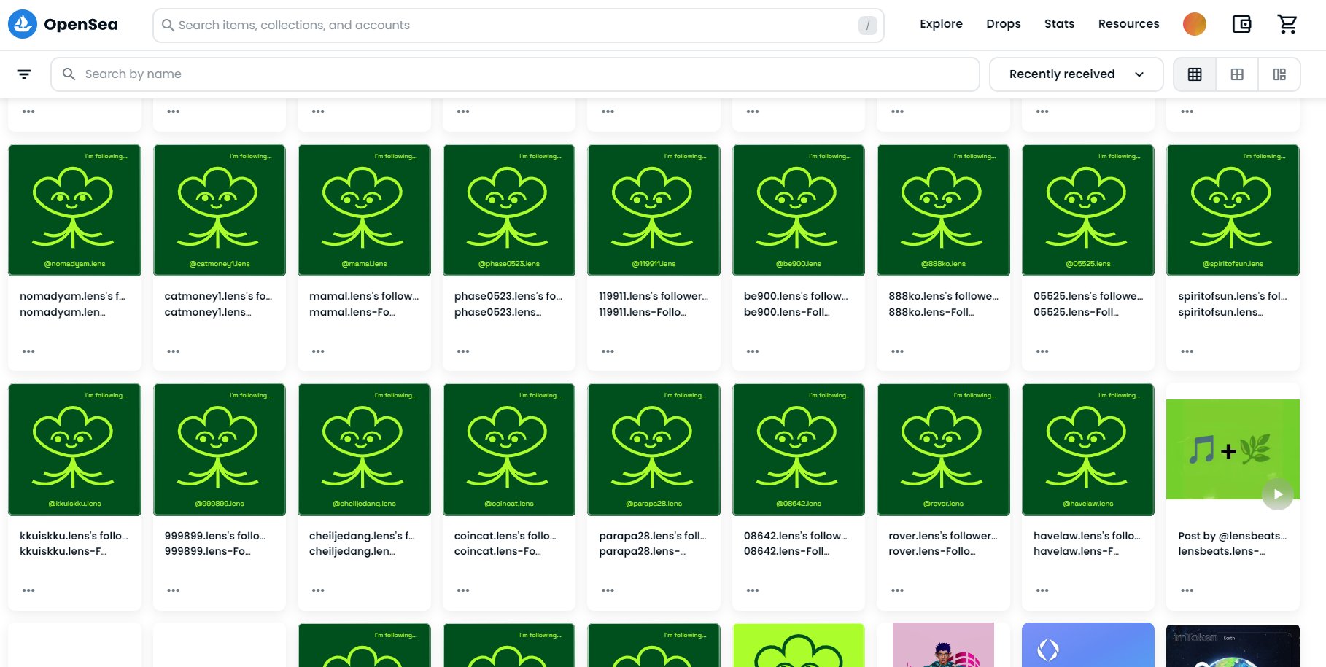The image size is (1326, 667).
Task: Open nomadyam.lens follower NFT thumbnail
Action: pos(74,210)
